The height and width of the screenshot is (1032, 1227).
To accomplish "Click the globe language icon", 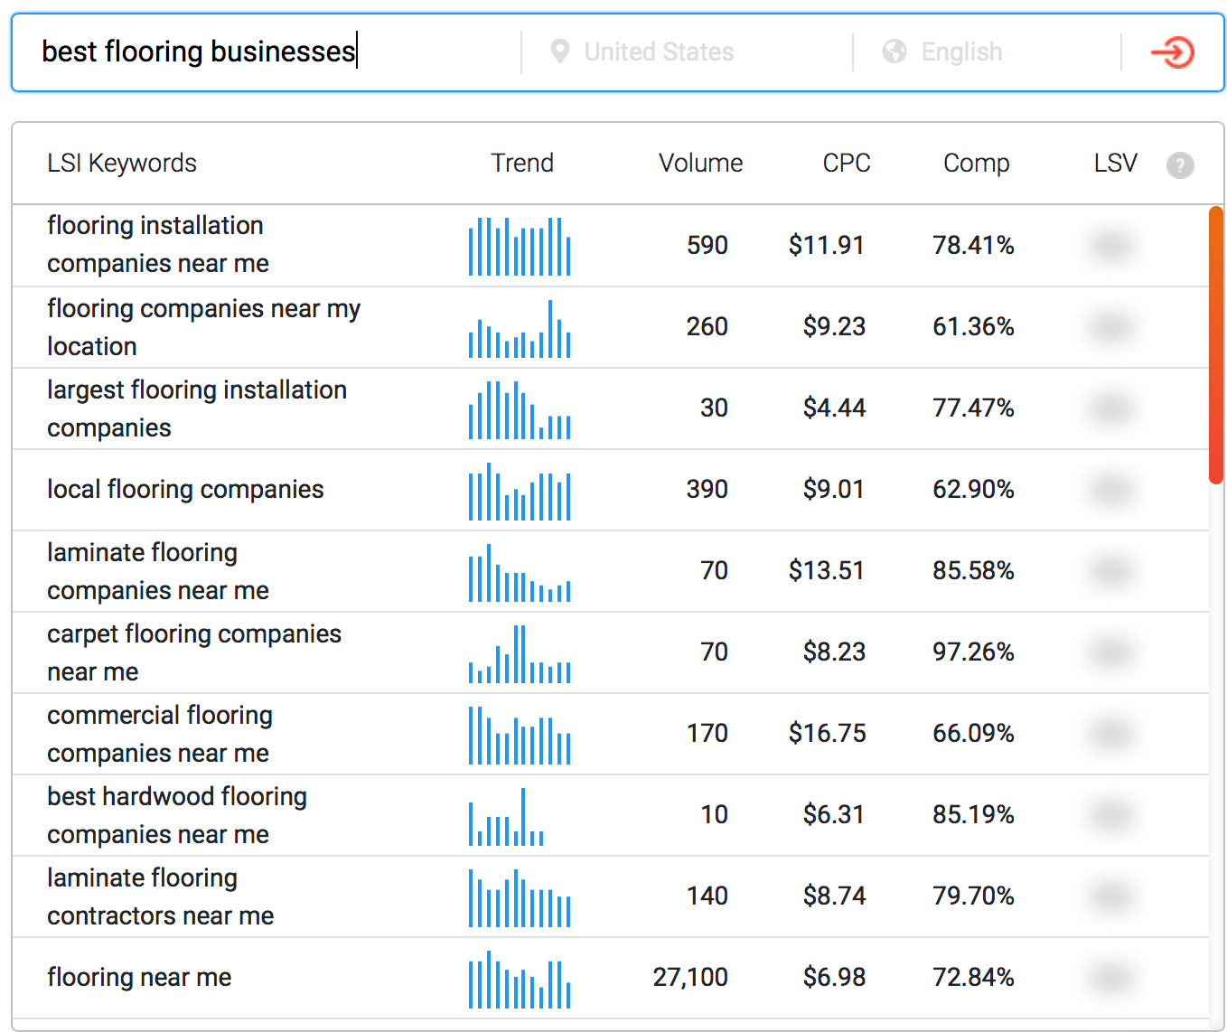I will point(894,52).
